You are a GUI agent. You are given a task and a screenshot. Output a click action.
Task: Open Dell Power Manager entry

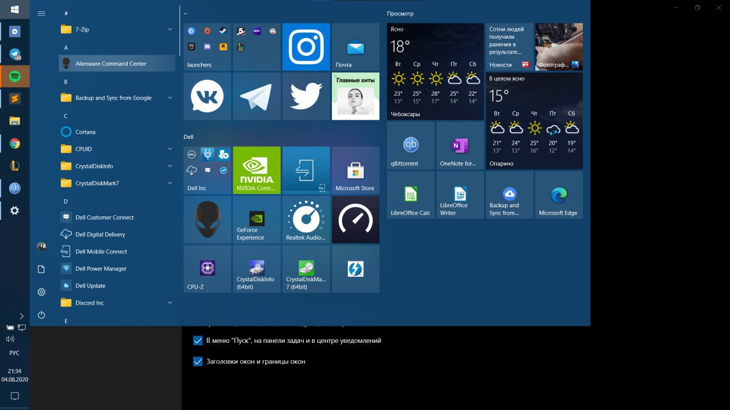pyautogui.click(x=117, y=268)
